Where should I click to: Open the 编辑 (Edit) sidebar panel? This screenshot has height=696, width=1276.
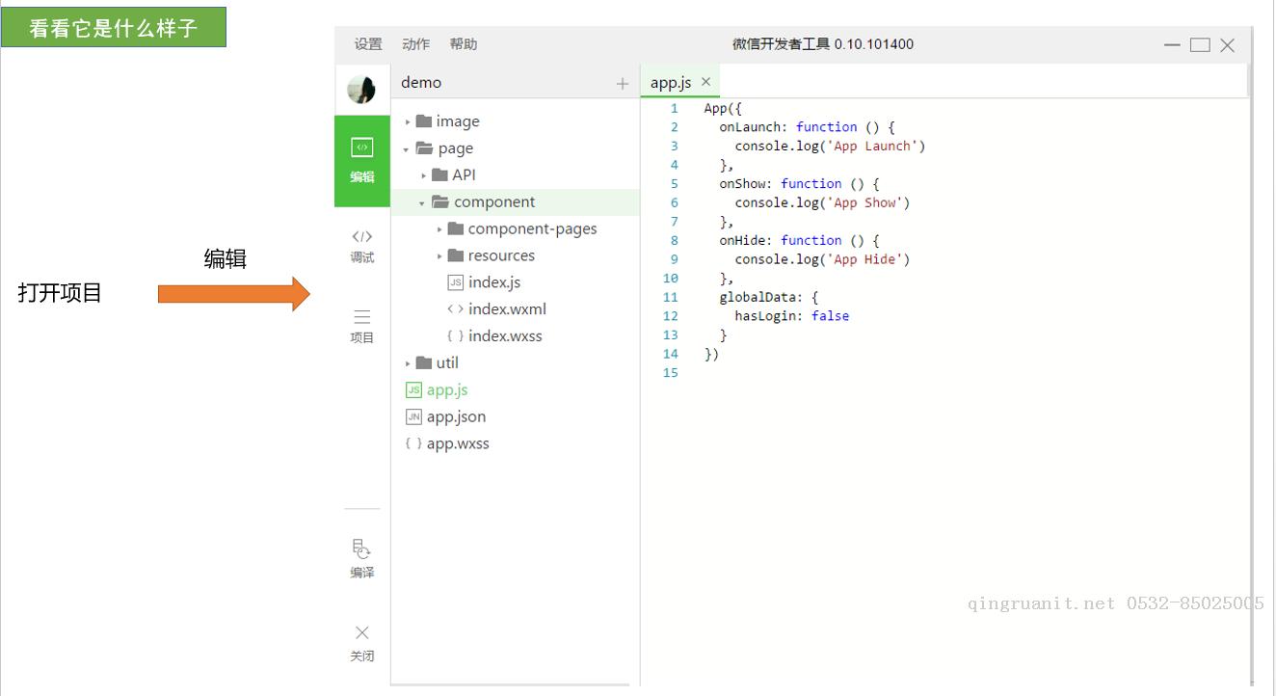pos(362,160)
